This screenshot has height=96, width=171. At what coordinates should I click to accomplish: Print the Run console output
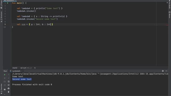tap(9, 88)
